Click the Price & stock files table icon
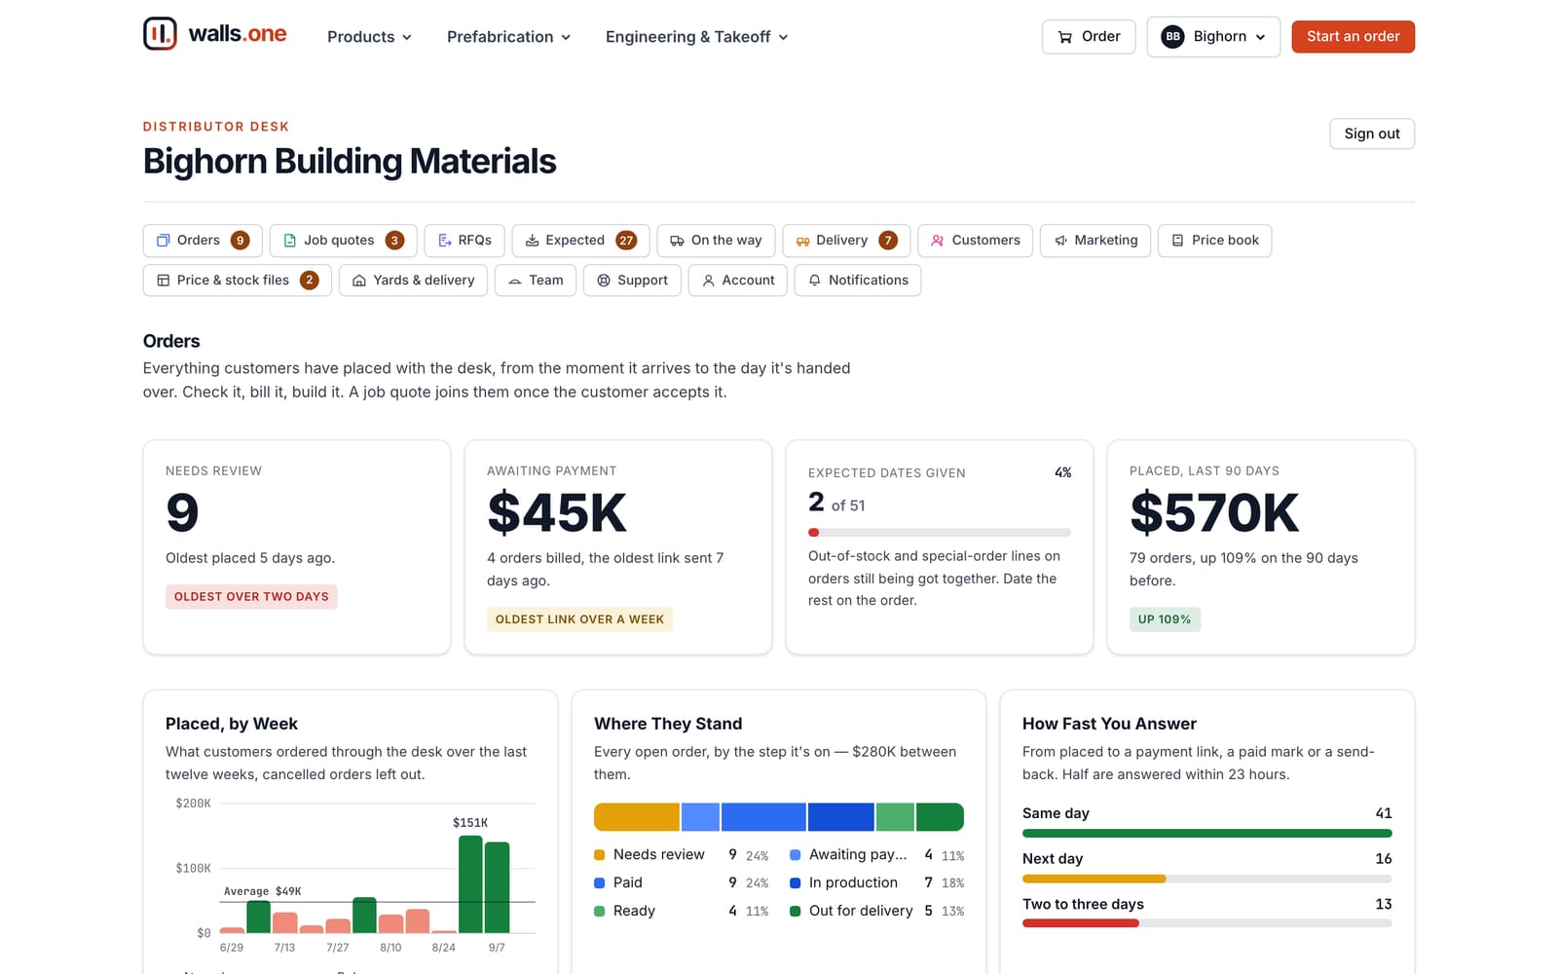The image size is (1558, 974). tap(164, 281)
